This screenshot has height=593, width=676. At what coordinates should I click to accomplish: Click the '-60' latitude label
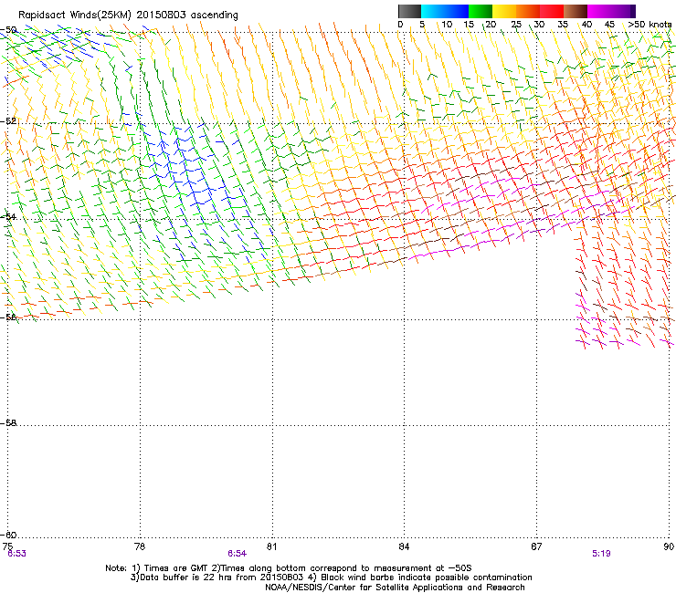point(8,535)
